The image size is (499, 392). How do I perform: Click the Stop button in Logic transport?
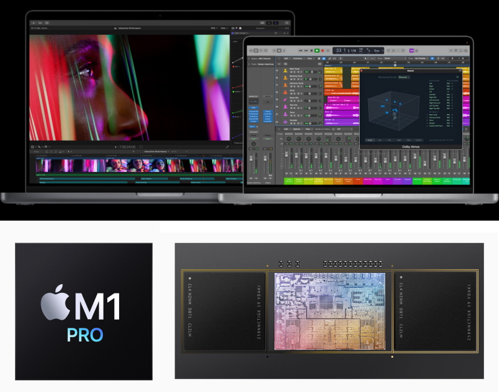pyautogui.click(x=311, y=50)
